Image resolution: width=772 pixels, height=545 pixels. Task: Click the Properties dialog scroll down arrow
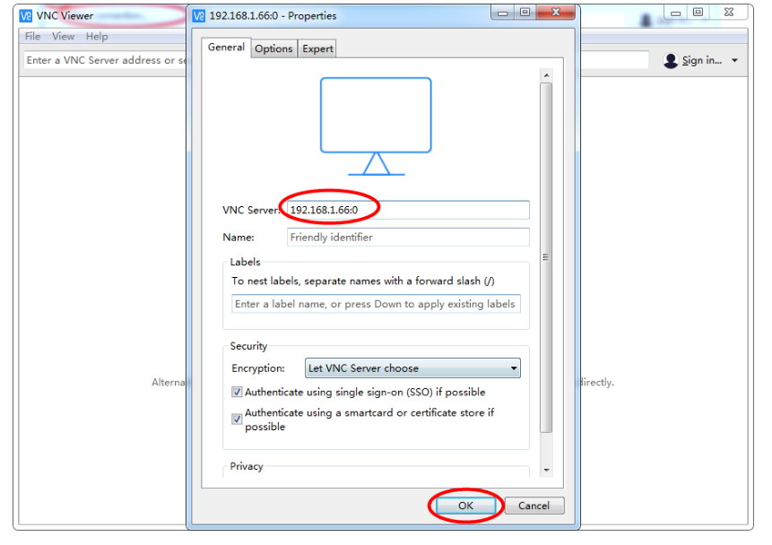546,471
